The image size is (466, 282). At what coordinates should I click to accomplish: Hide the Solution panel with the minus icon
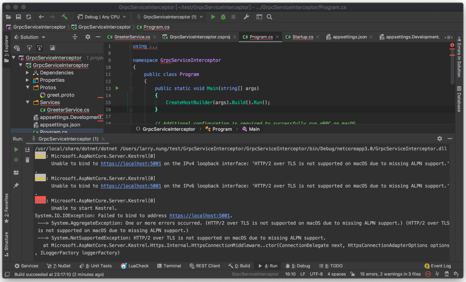point(98,37)
